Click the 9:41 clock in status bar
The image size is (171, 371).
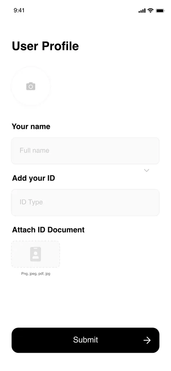pos(19,10)
